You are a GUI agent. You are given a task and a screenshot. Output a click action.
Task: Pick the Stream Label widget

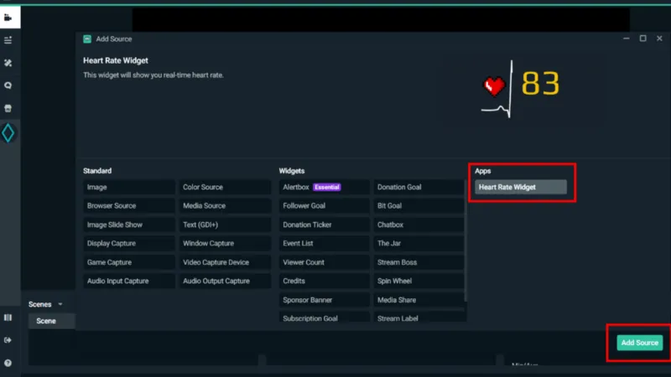419,318
